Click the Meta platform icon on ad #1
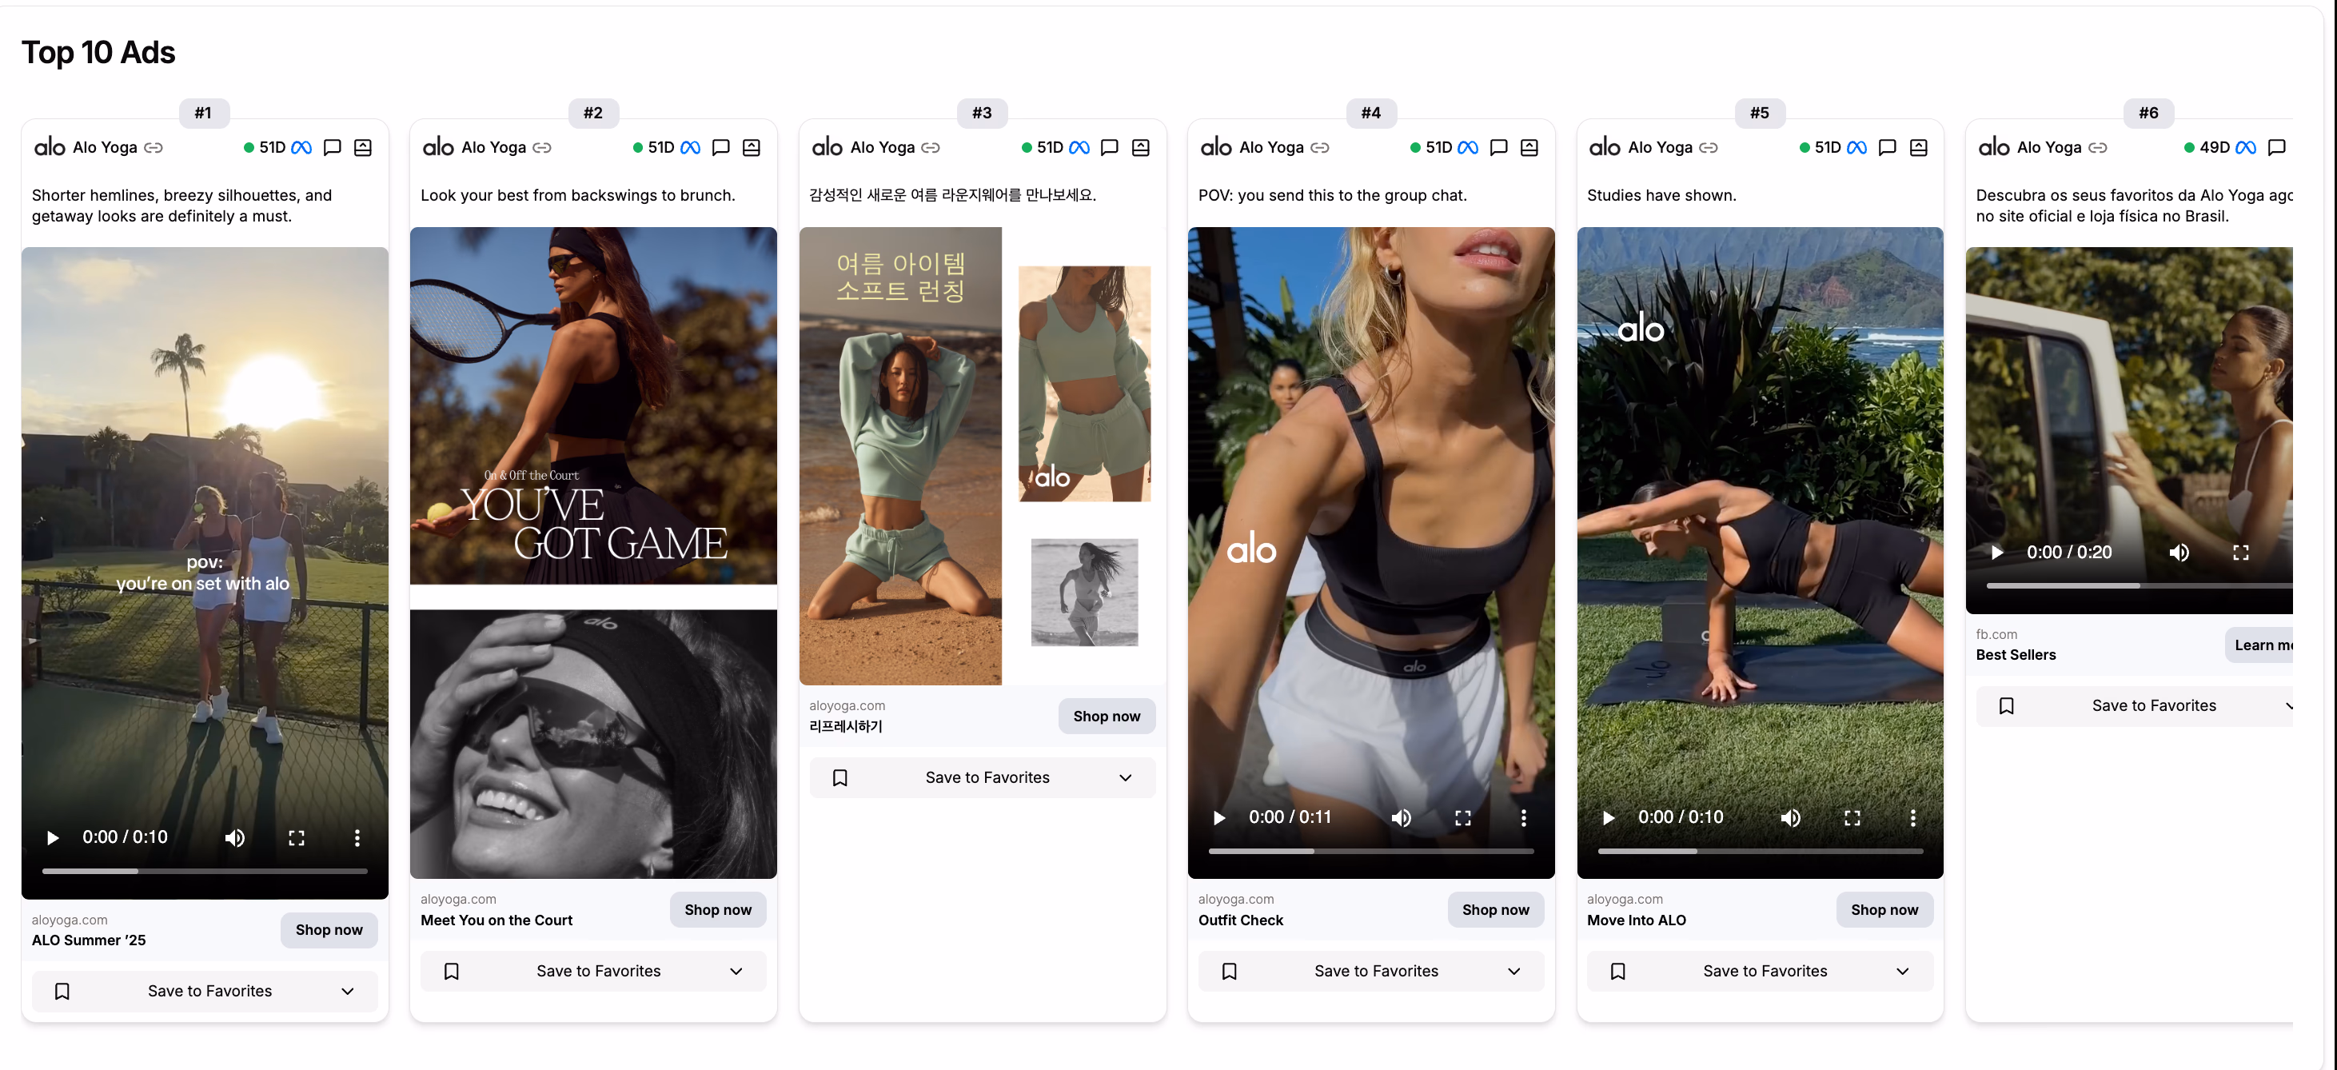 [x=301, y=147]
